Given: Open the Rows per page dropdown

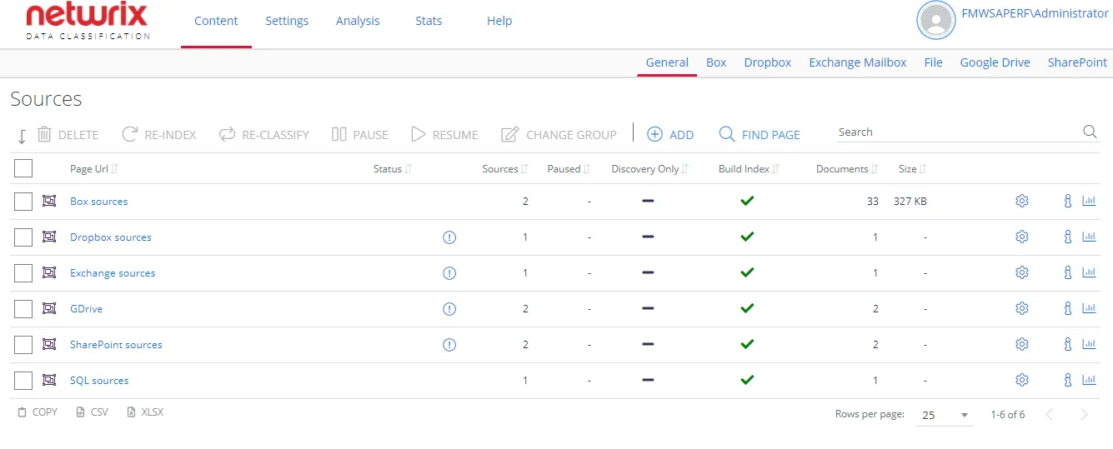Looking at the screenshot, I should point(945,415).
